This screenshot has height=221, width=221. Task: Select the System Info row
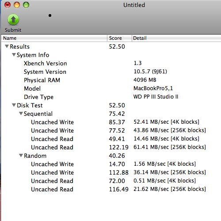click(x=111, y=55)
